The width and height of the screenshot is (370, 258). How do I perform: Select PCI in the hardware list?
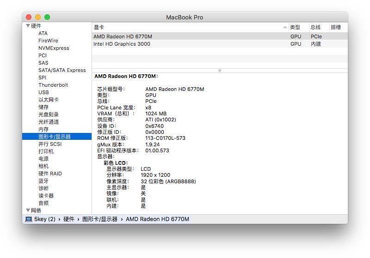coord(43,55)
